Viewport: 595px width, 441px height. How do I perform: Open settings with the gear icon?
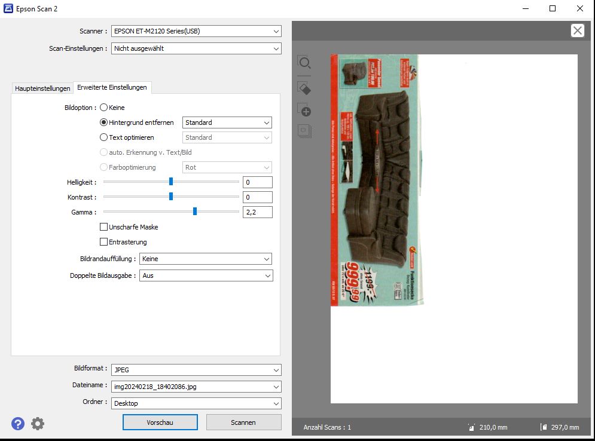point(38,424)
